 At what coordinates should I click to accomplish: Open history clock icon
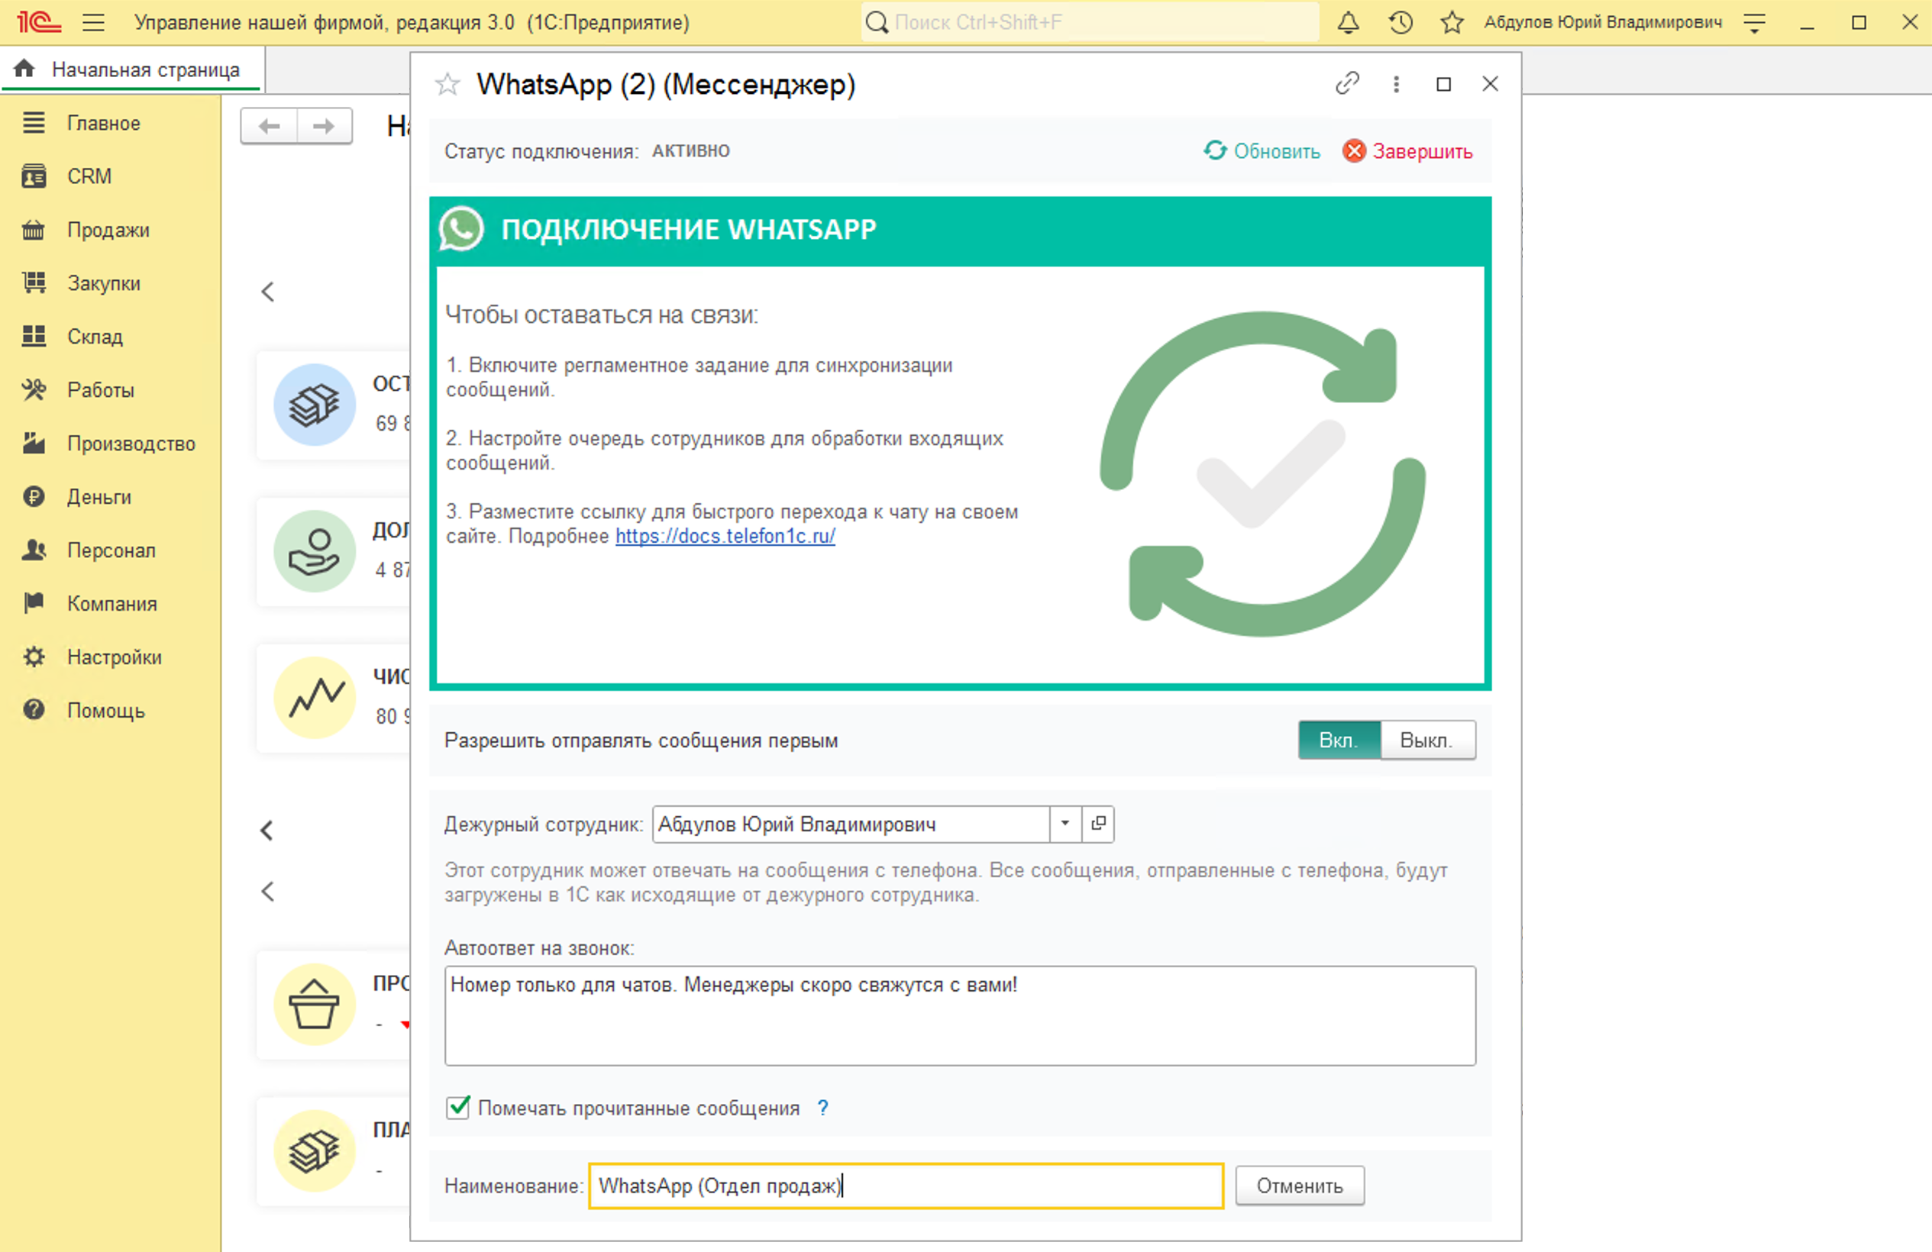pos(1401,22)
